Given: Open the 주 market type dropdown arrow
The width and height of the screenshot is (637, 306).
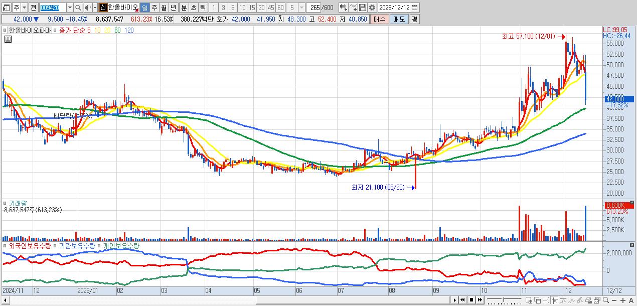Looking at the screenshot, I should coord(24,8).
